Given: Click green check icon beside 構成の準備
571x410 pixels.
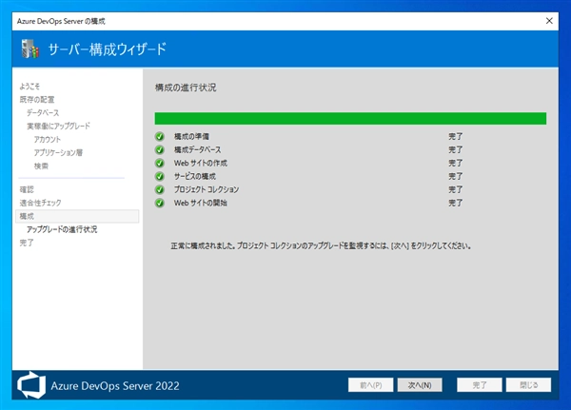Looking at the screenshot, I should click(160, 137).
